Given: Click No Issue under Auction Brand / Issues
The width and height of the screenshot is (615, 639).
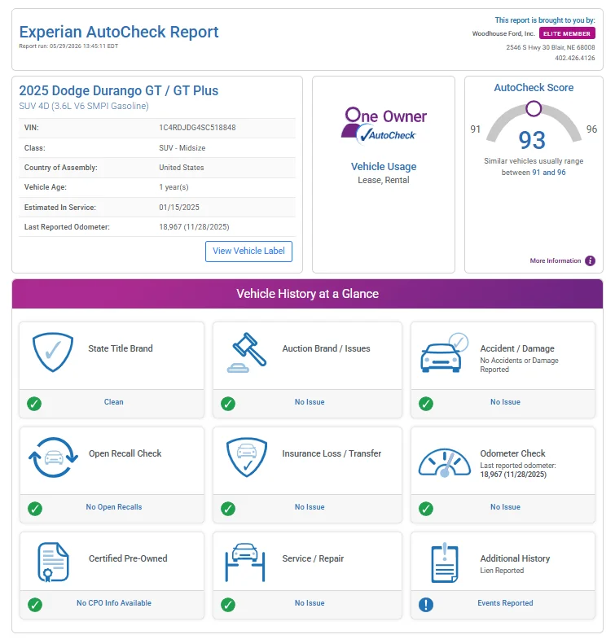Looking at the screenshot, I should click(x=310, y=402).
